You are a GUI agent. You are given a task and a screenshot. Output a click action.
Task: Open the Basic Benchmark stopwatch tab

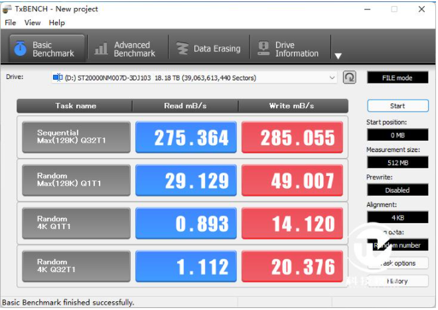pos(46,49)
